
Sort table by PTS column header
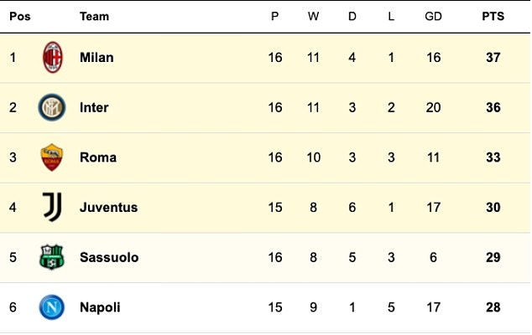(x=493, y=16)
